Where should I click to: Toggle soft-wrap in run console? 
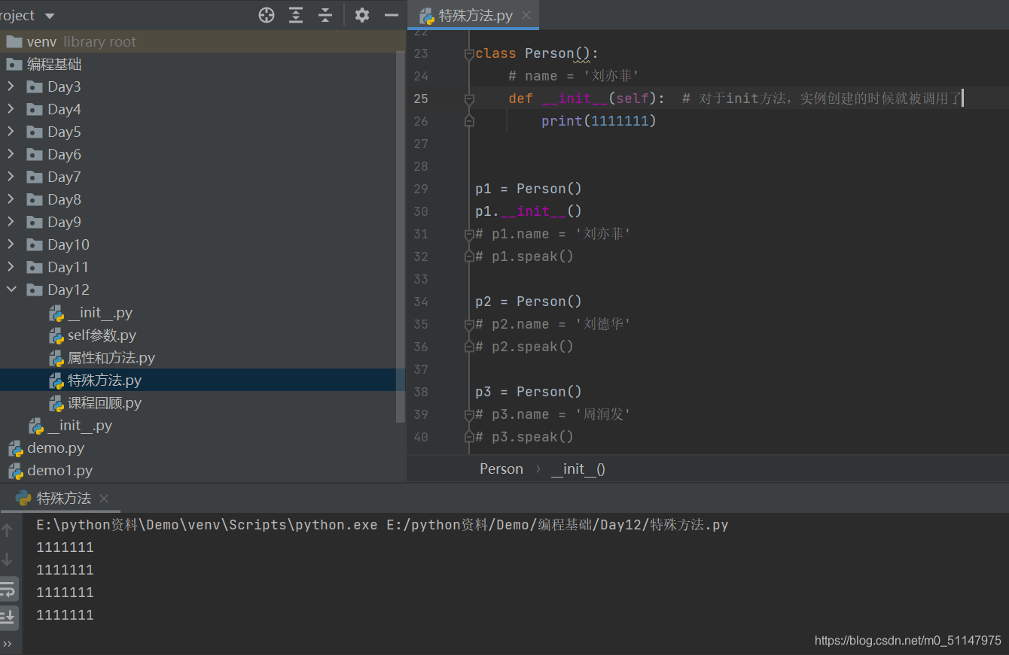pos(8,589)
